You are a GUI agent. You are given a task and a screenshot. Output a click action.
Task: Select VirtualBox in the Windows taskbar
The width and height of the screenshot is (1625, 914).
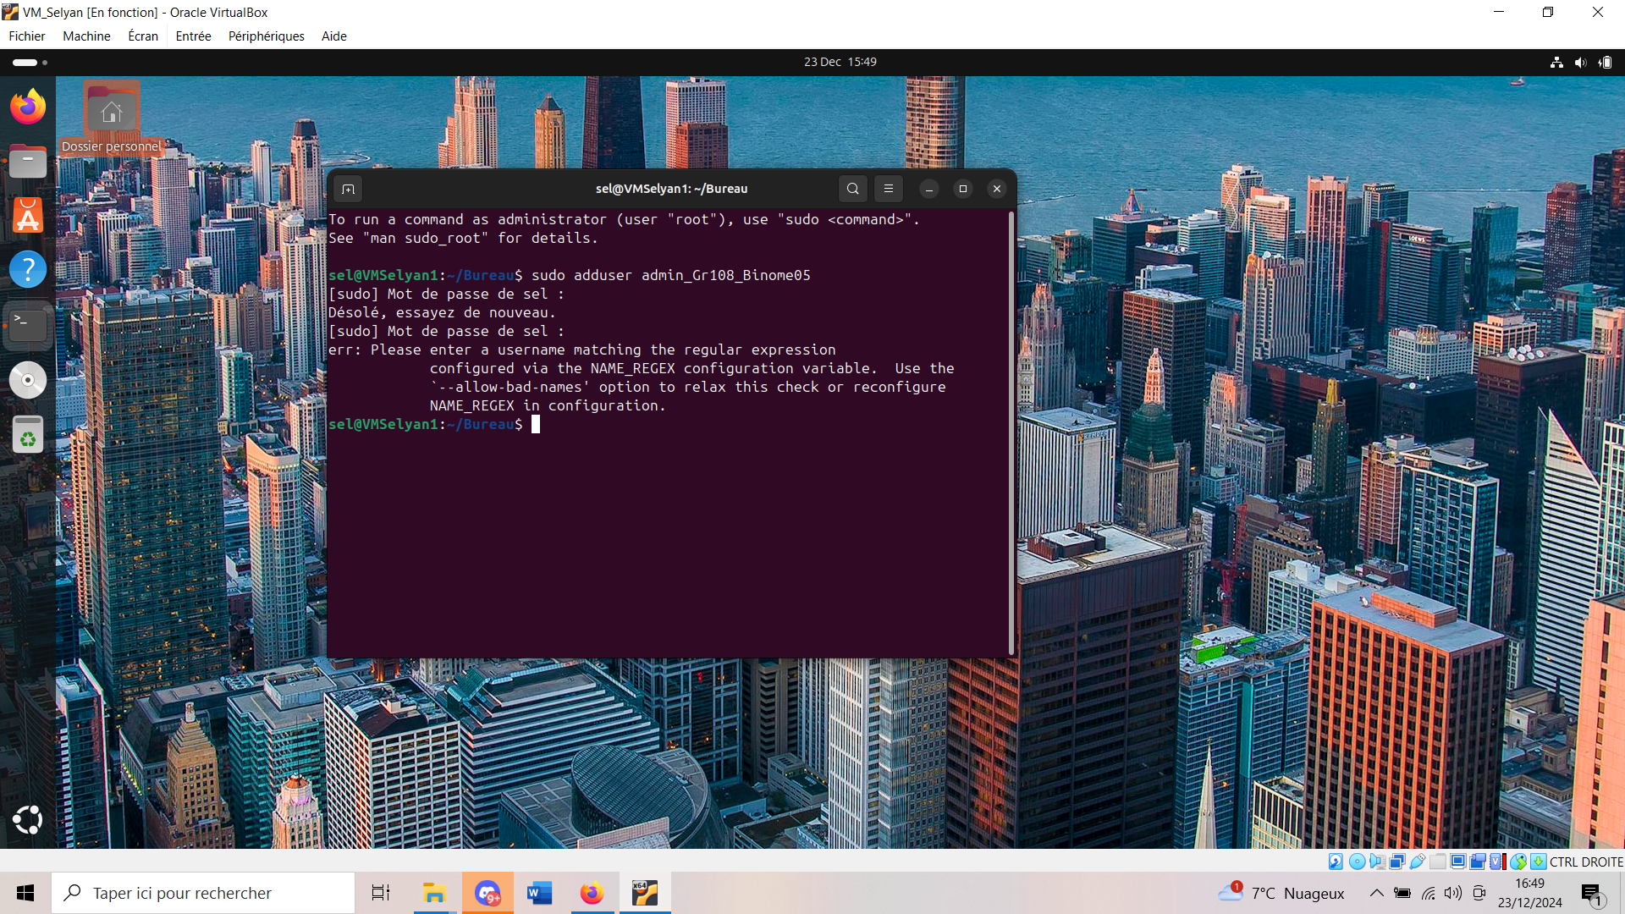click(x=645, y=893)
